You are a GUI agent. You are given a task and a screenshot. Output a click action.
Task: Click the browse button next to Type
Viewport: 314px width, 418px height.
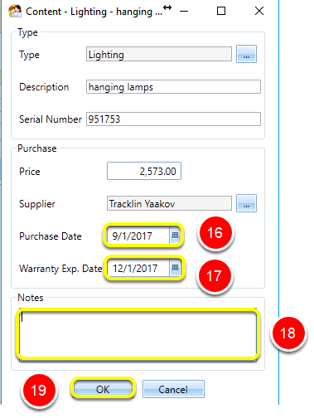click(246, 54)
